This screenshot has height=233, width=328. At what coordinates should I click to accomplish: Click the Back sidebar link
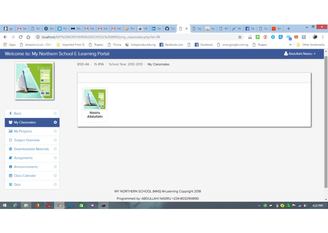[x=32, y=114]
